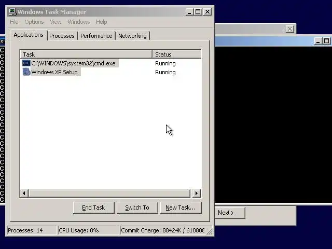Click the Task Manager title bar icon
This screenshot has height=249, width=332.
[x=12, y=12]
